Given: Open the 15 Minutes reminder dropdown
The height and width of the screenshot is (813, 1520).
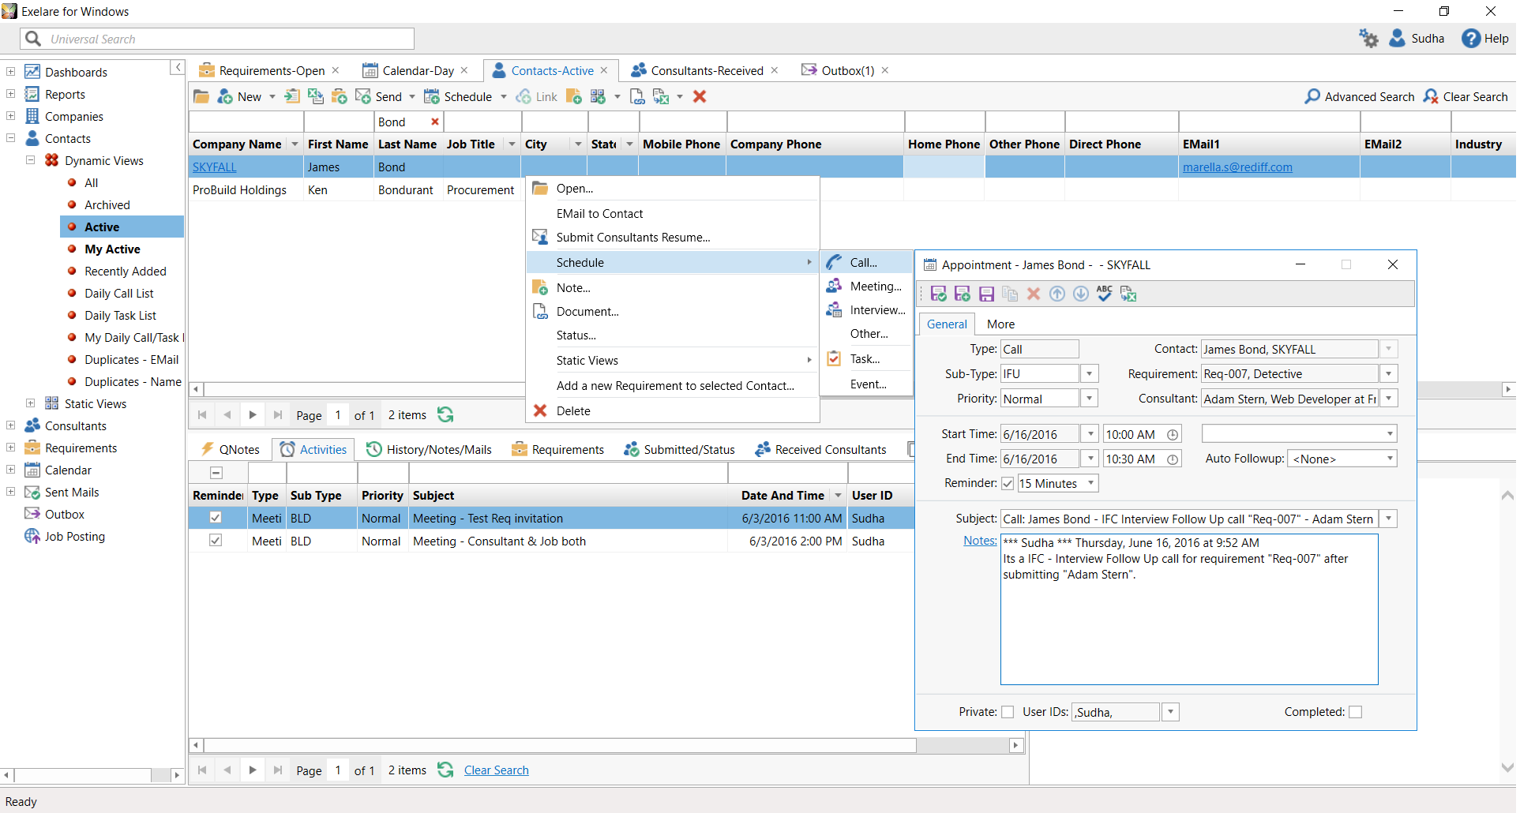Looking at the screenshot, I should 1091,483.
